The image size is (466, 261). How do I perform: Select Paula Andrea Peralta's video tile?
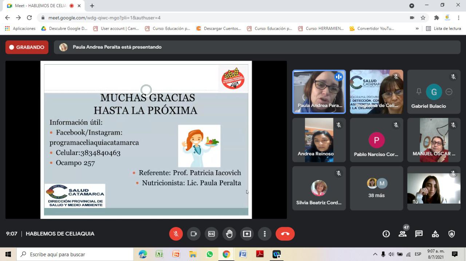tap(319, 92)
